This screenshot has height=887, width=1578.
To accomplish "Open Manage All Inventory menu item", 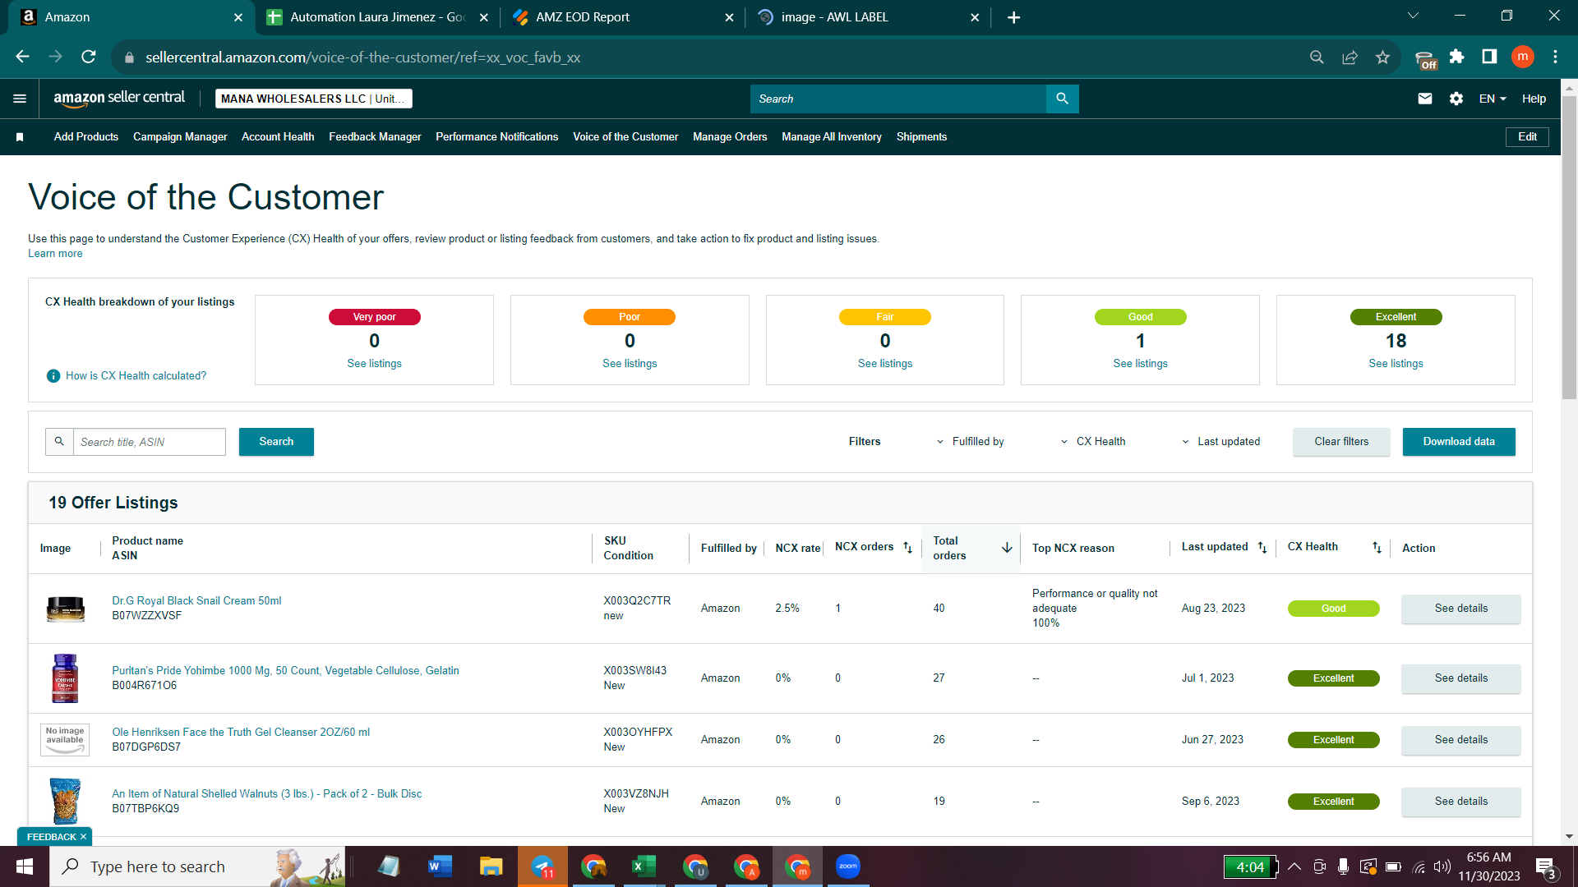I will 832,137.
